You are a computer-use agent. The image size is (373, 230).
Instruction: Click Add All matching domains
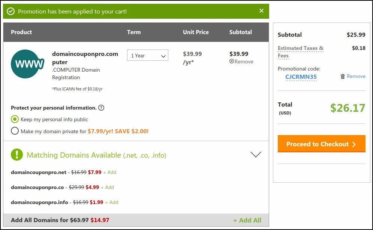coord(247,220)
